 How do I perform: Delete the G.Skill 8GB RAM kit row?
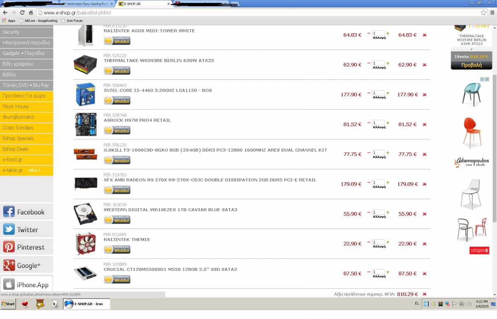coord(425,154)
